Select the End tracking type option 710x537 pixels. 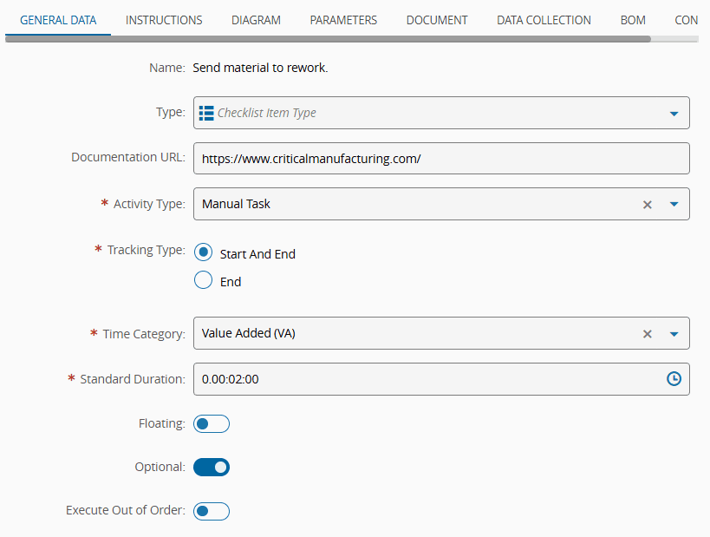click(203, 280)
